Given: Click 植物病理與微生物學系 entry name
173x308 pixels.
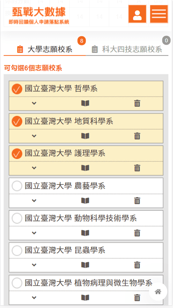Looking at the screenshot, I should coord(113,283).
